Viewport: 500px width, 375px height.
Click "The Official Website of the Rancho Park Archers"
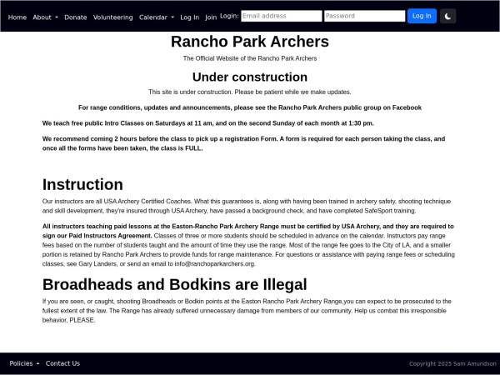[x=250, y=58]
